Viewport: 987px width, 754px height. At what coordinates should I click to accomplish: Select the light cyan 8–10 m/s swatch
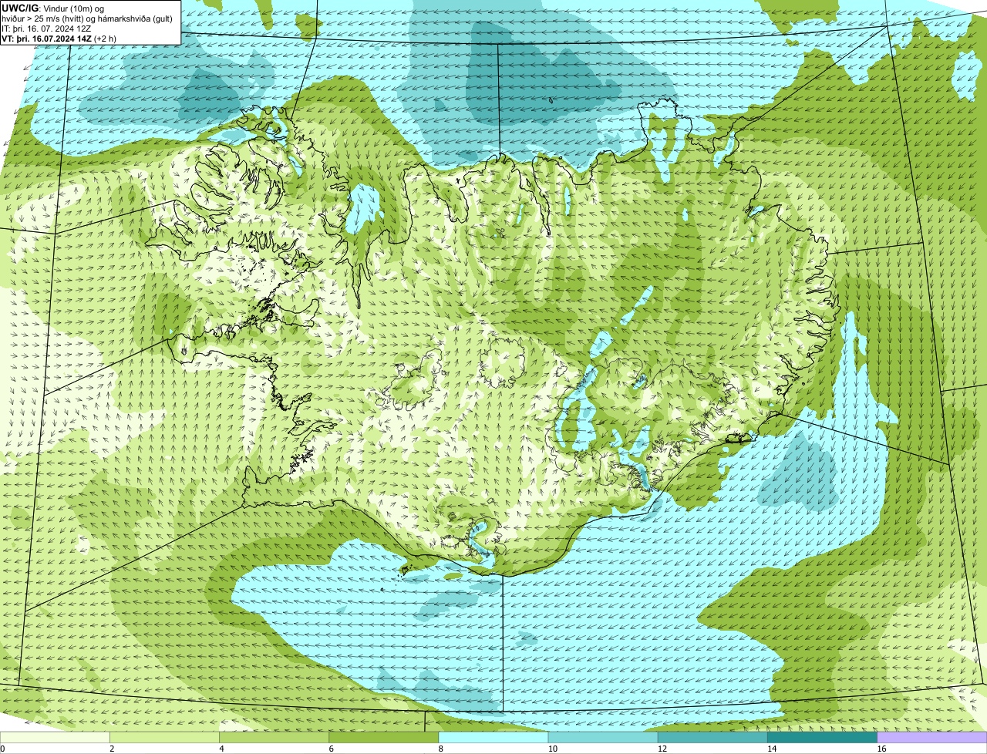click(493, 738)
